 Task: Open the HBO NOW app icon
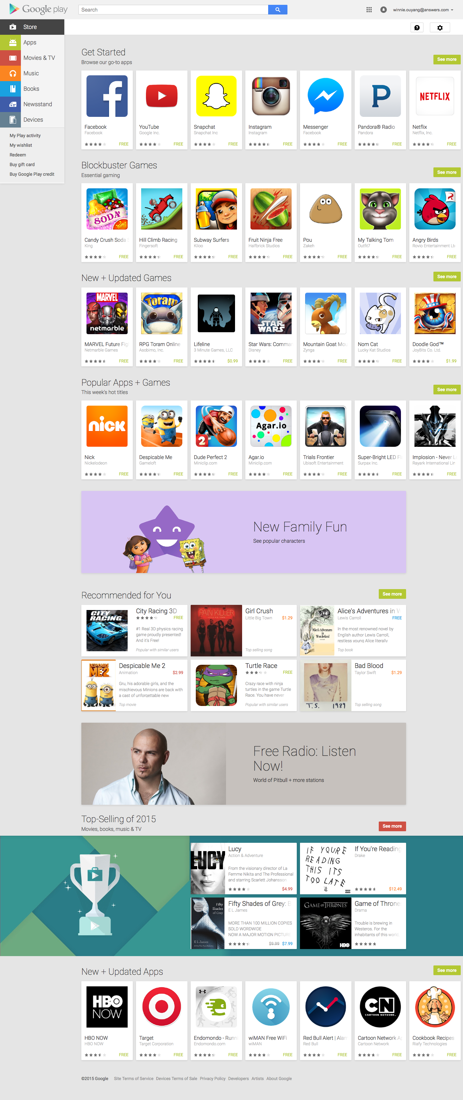[107, 1007]
